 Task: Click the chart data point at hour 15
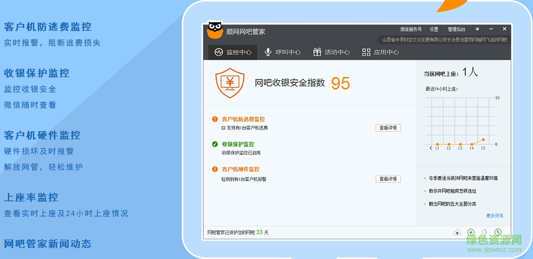[484, 140]
